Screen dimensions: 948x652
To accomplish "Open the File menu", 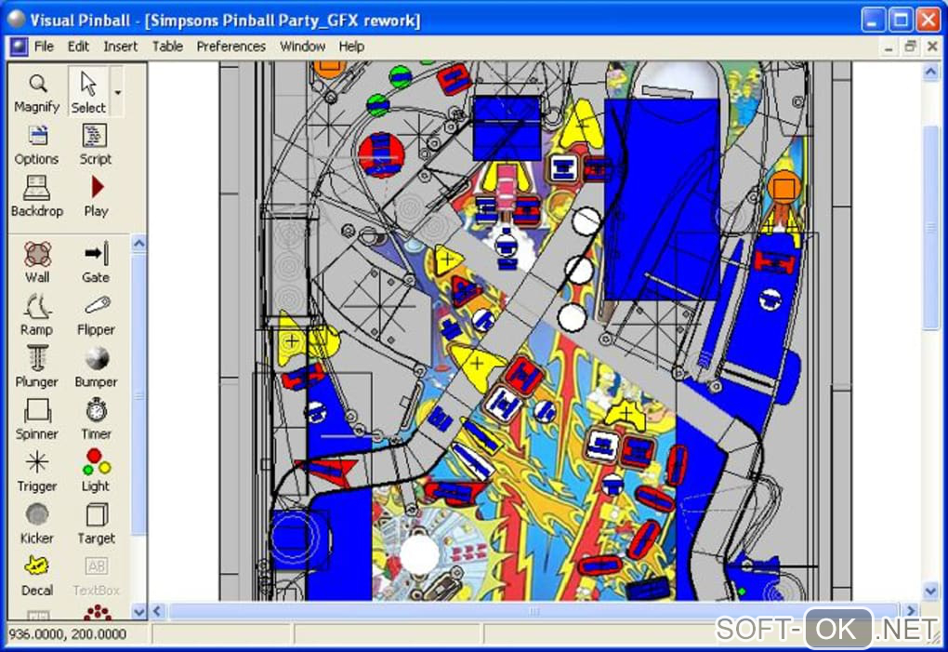I will click(x=44, y=47).
